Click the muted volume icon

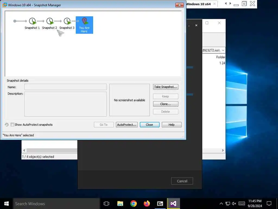click(234, 204)
